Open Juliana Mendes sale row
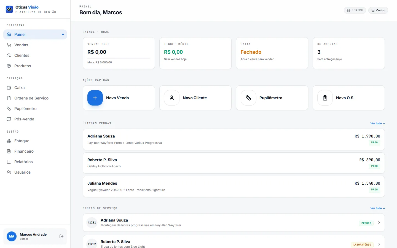Screen dimensions: 397x248 234,187
